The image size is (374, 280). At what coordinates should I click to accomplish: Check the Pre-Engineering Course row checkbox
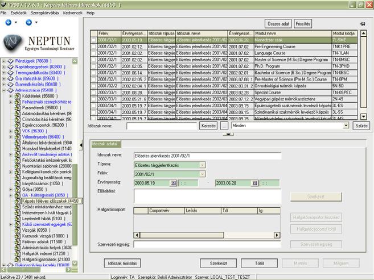pos(94,47)
